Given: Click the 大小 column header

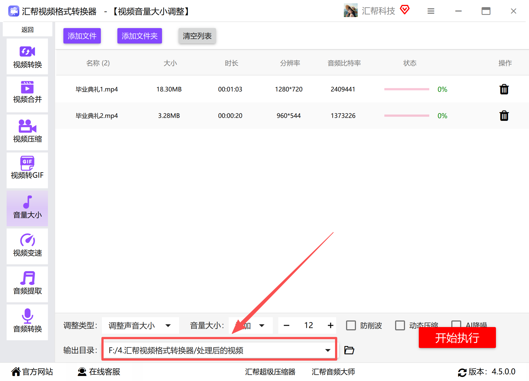Looking at the screenshot, I should coord(170,63).
